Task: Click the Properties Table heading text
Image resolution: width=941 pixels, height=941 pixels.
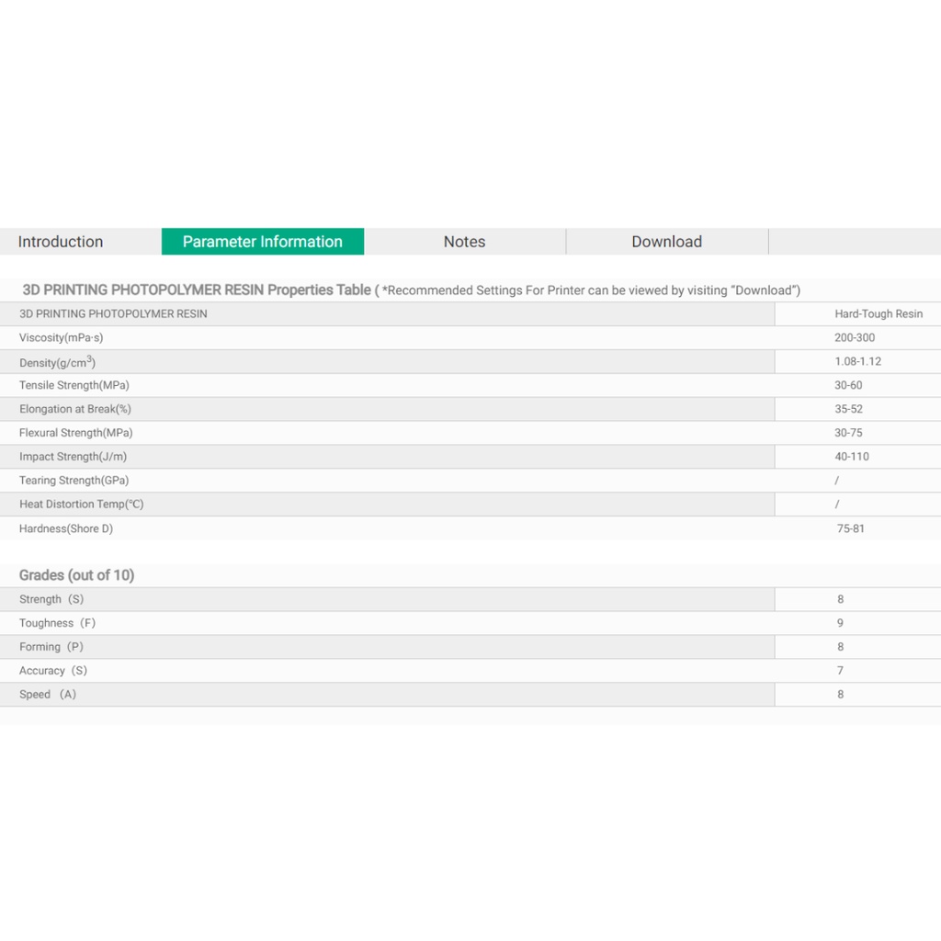Action: click(197, 289)
